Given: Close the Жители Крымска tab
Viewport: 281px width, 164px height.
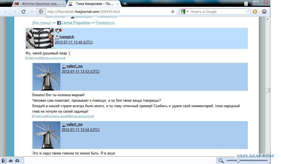Looking at the screenshot, I should coord(63,4).
